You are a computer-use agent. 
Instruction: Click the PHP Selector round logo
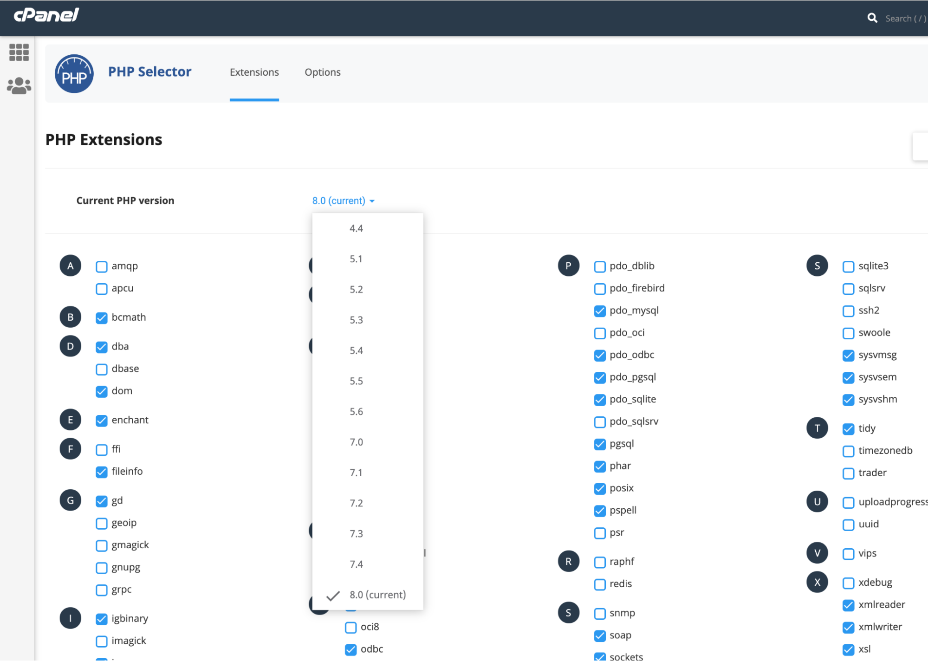click(74, 73)
